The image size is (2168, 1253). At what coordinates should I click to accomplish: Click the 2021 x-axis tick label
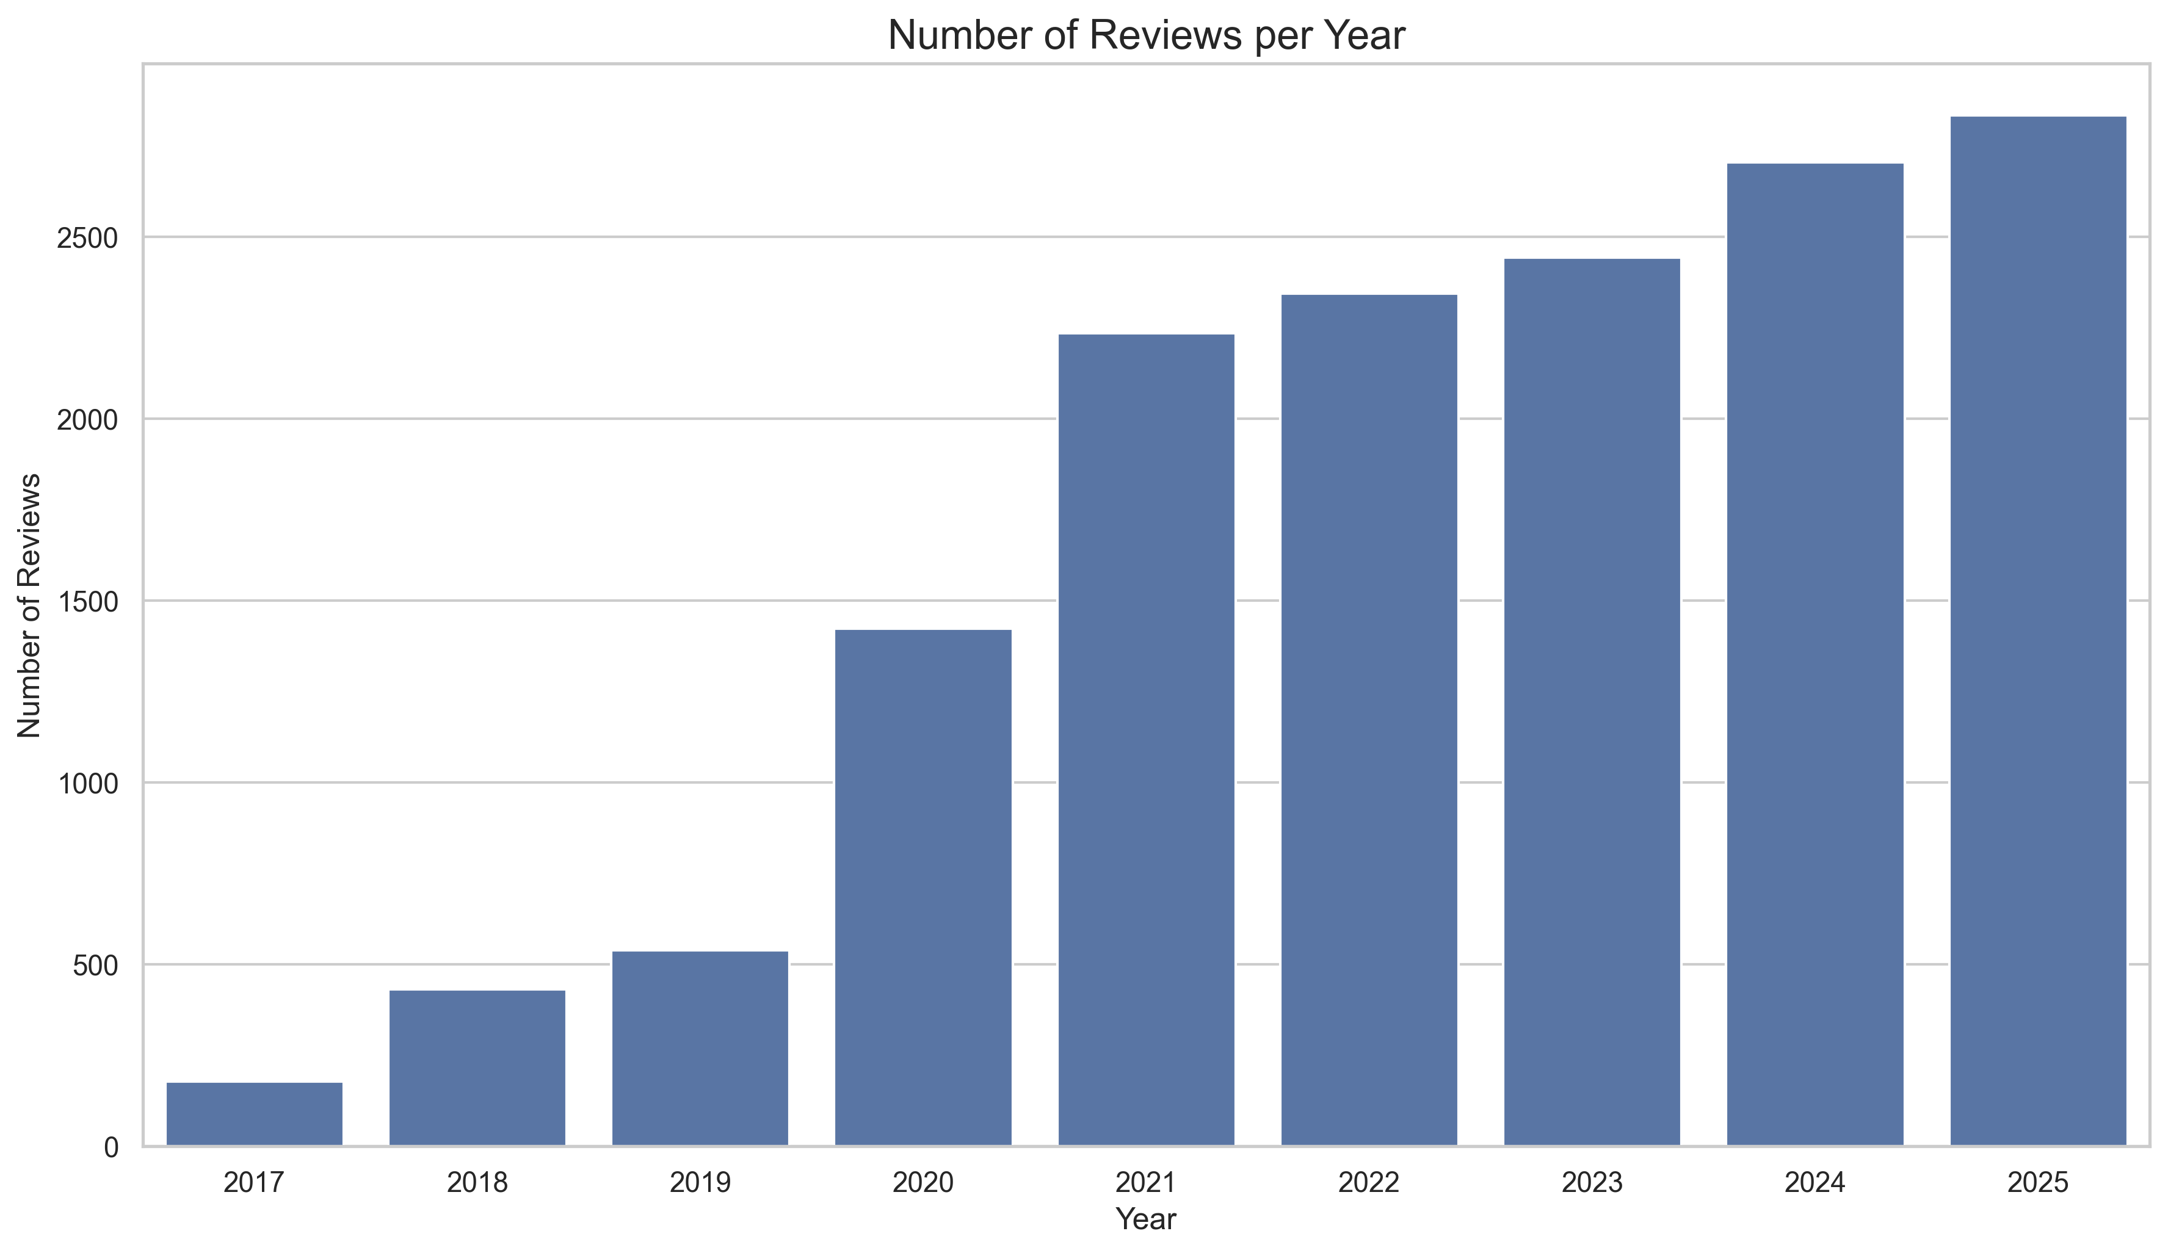click(x=1146, y=1183)
